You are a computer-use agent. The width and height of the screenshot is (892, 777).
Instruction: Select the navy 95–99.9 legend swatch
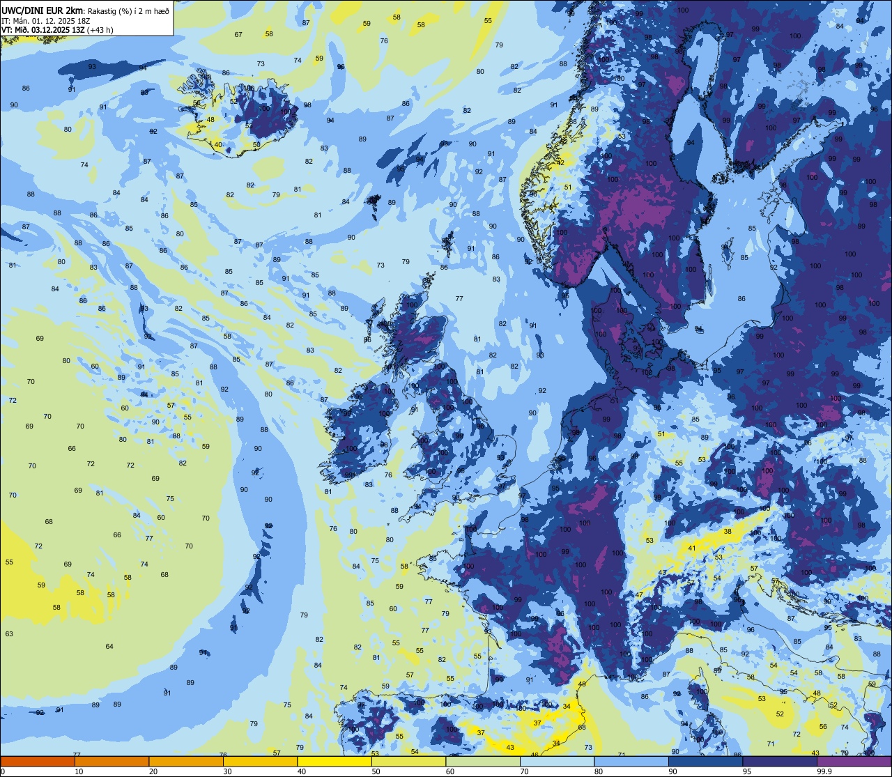(x=780, y=761)
